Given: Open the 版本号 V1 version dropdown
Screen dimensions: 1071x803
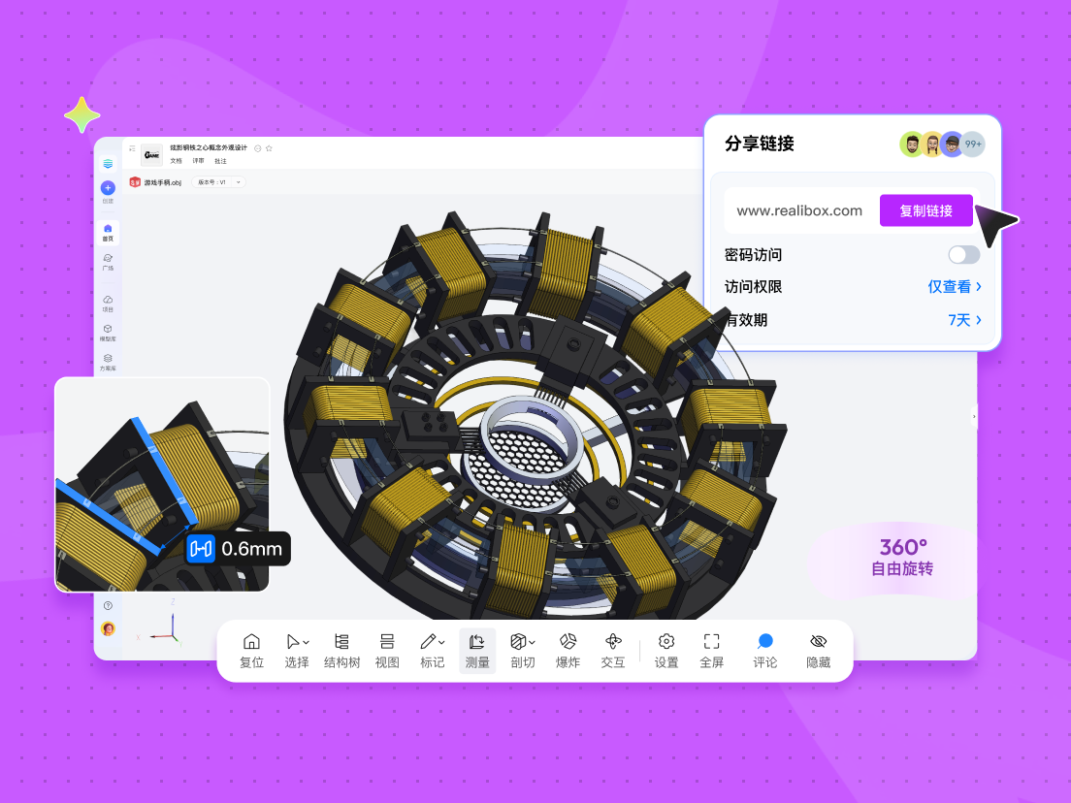Looking at the screenshot, I should (218, 182).
